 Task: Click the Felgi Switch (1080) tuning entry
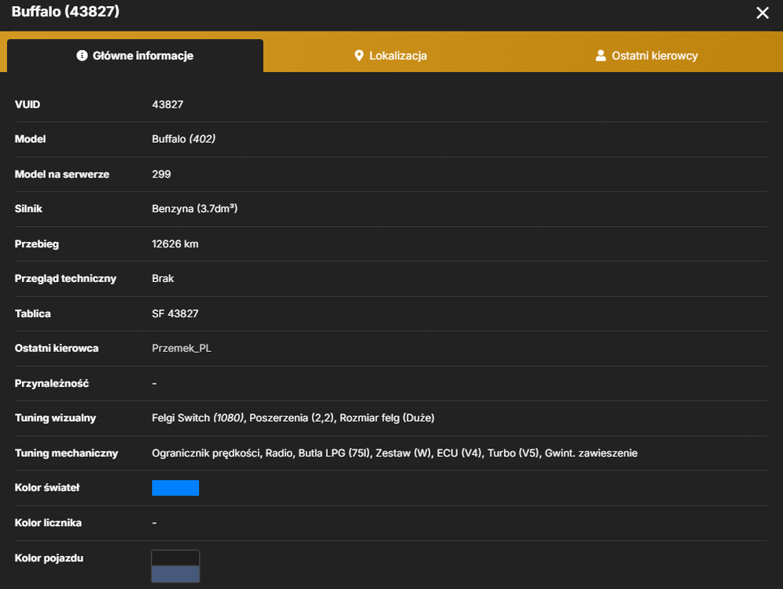[198, 418]
